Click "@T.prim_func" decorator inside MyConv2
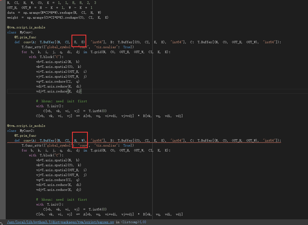Viewport: 308px width, 225px height. click(25, 135)
